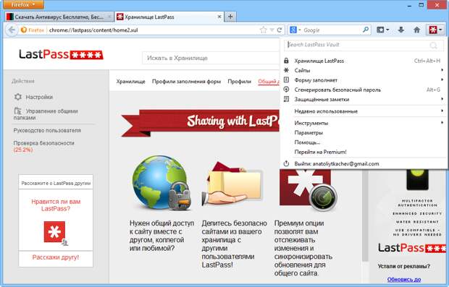Click the form icon beside Форму заполняет

coord(286,80)
